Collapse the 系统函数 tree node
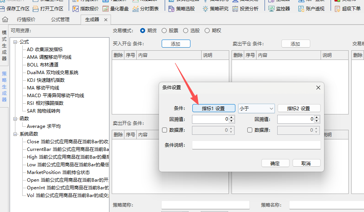 [x=15, y=134]
